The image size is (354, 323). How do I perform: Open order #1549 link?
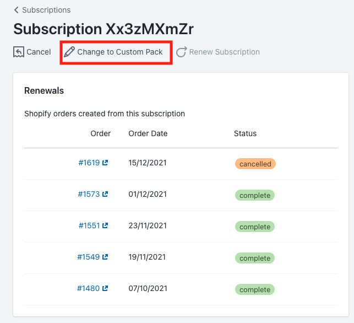pyautogui.click(x=89, y=257)
